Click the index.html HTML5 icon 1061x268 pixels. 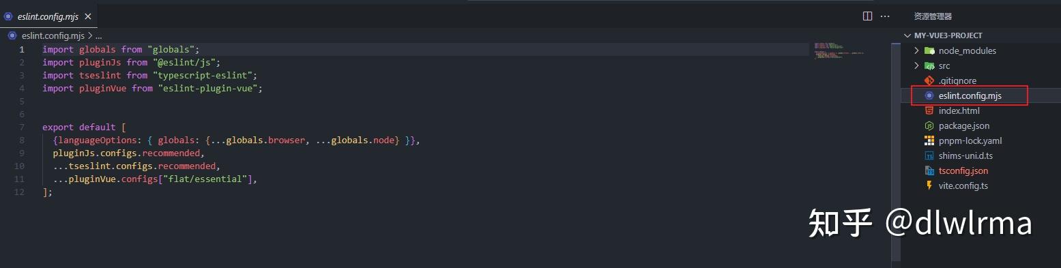coord(929,110)
